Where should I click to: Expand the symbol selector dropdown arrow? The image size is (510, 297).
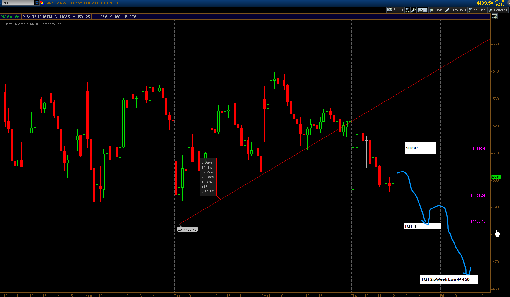coord(37,3)
